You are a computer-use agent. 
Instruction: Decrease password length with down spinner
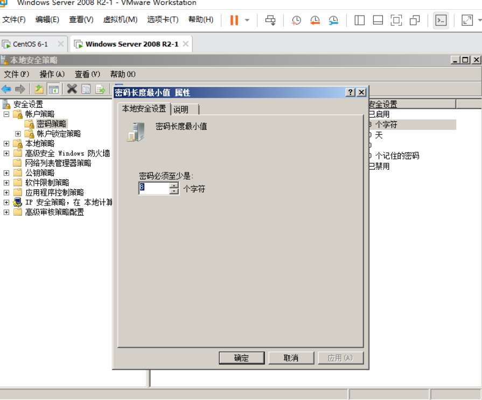(x=174, y=191)
